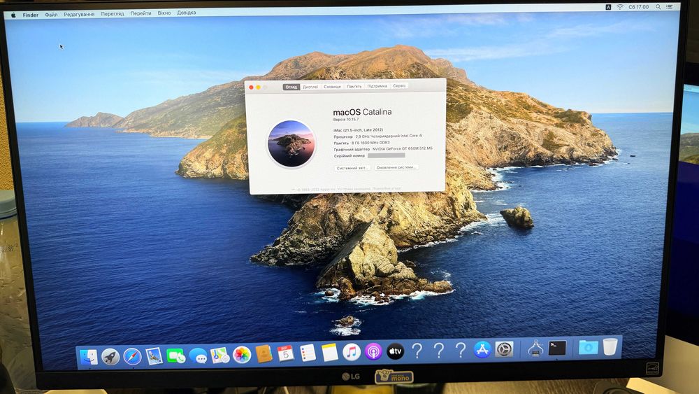Open the Довідка menu
Screen dimensions: 699x394
point(187,13)
